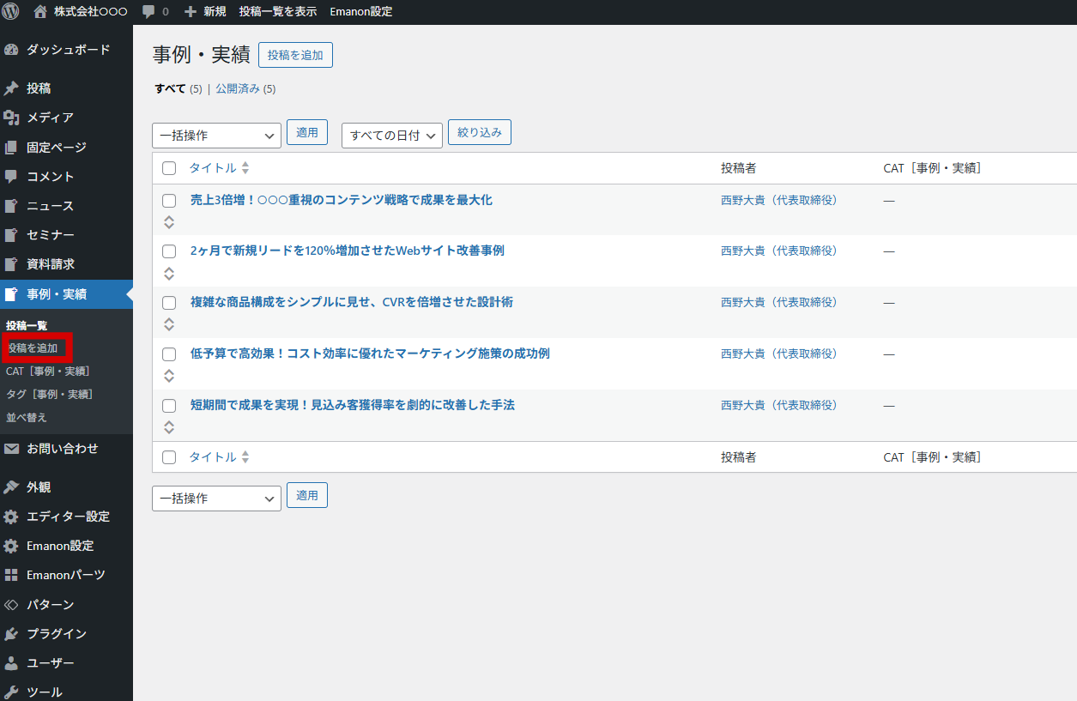
Task: Click the WordPress logo icon
Action: pos(10,12)
